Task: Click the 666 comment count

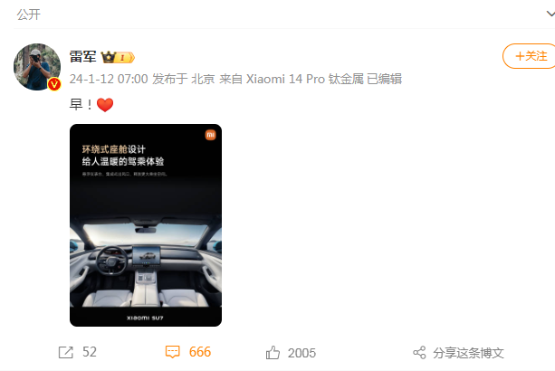Action: pos(200,352)
